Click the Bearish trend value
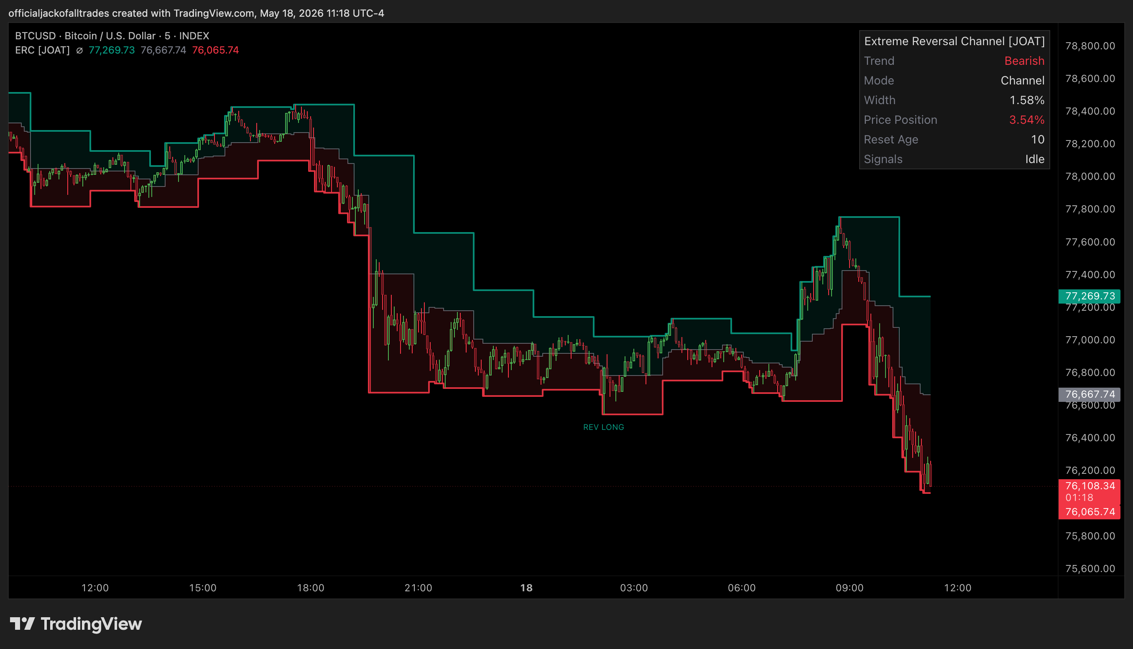The height and width of the screenshot is (649, 1133). [x=1024, y=61]
